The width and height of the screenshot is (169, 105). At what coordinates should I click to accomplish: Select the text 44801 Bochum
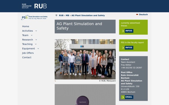pos(128,92)
